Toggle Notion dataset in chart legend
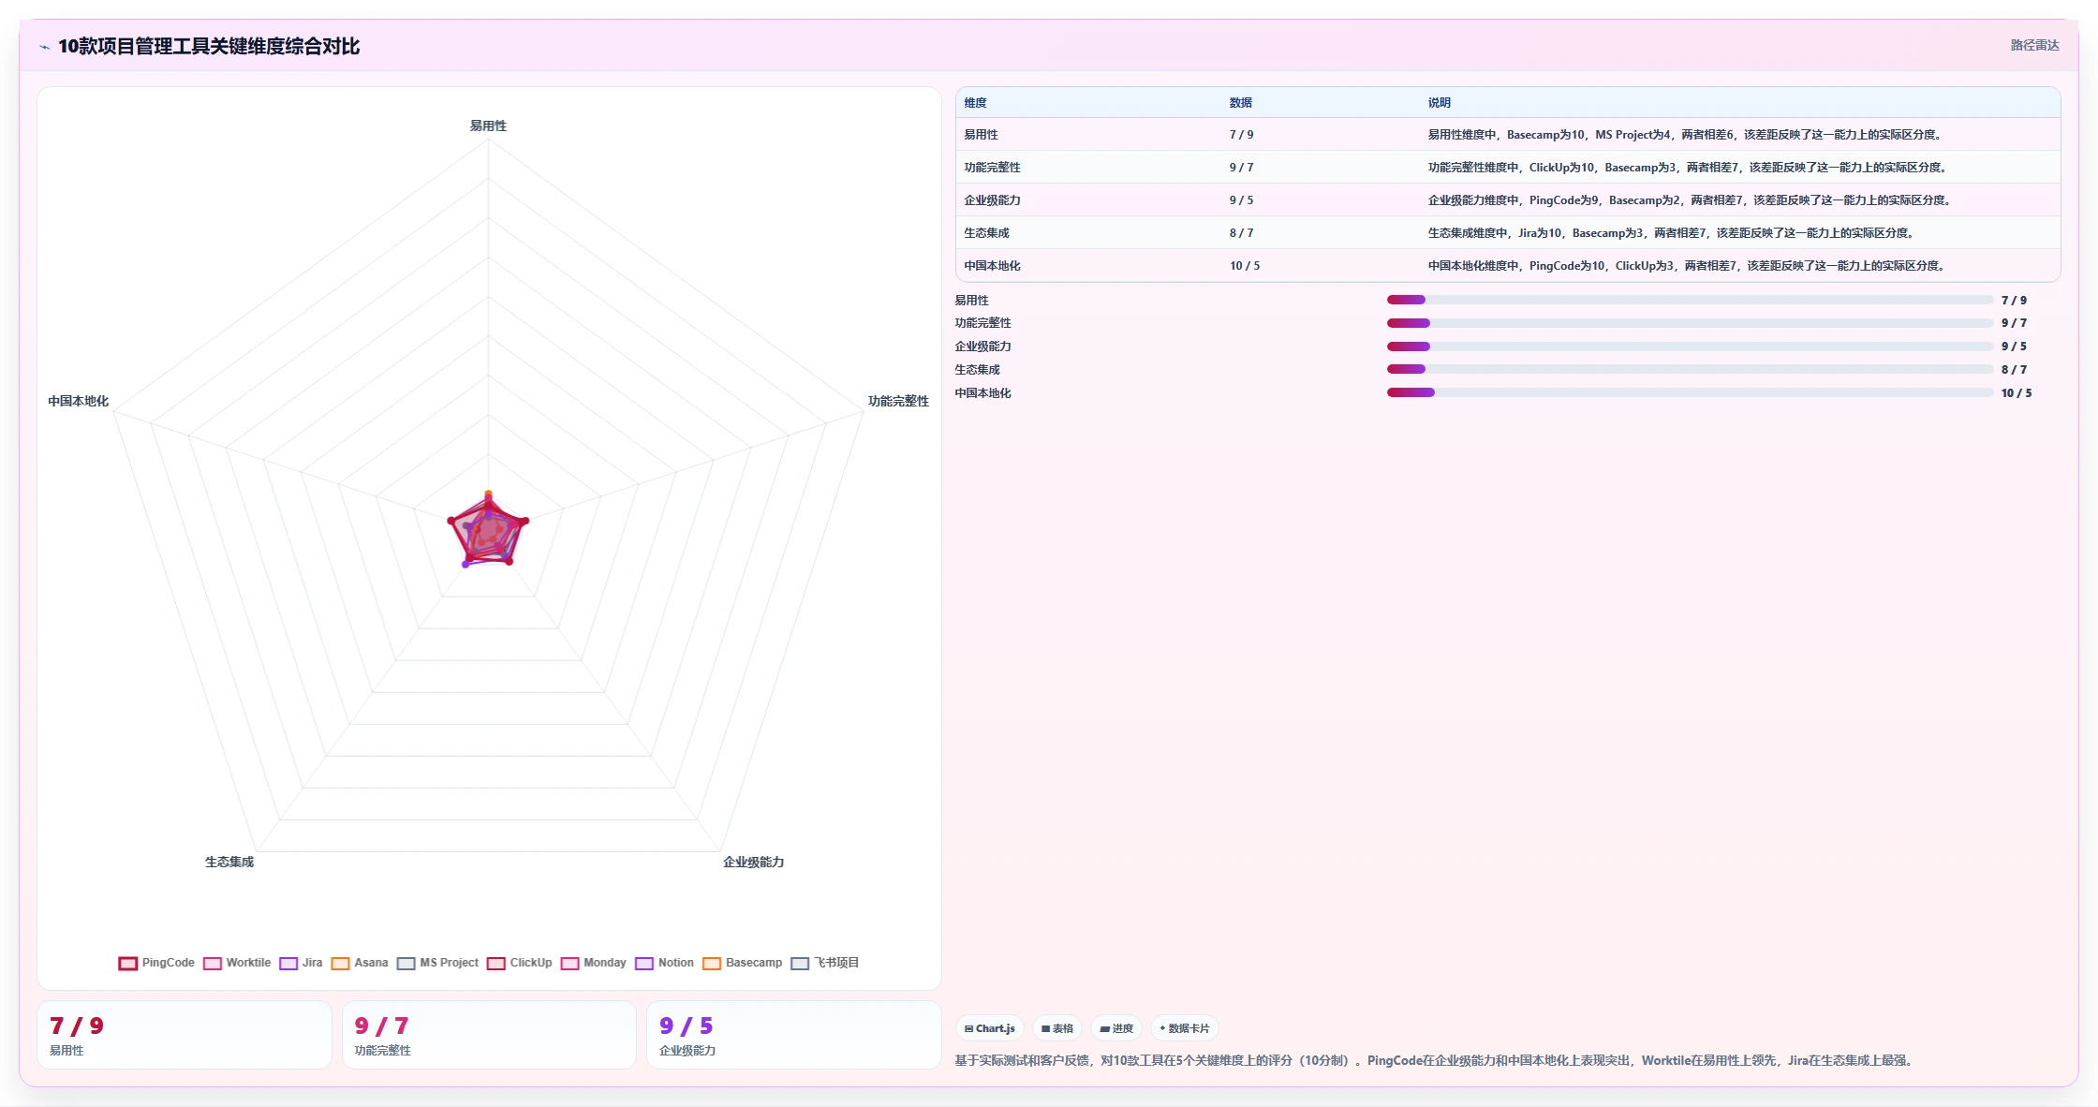The image size is (2098, 1107). pos(664,963)
